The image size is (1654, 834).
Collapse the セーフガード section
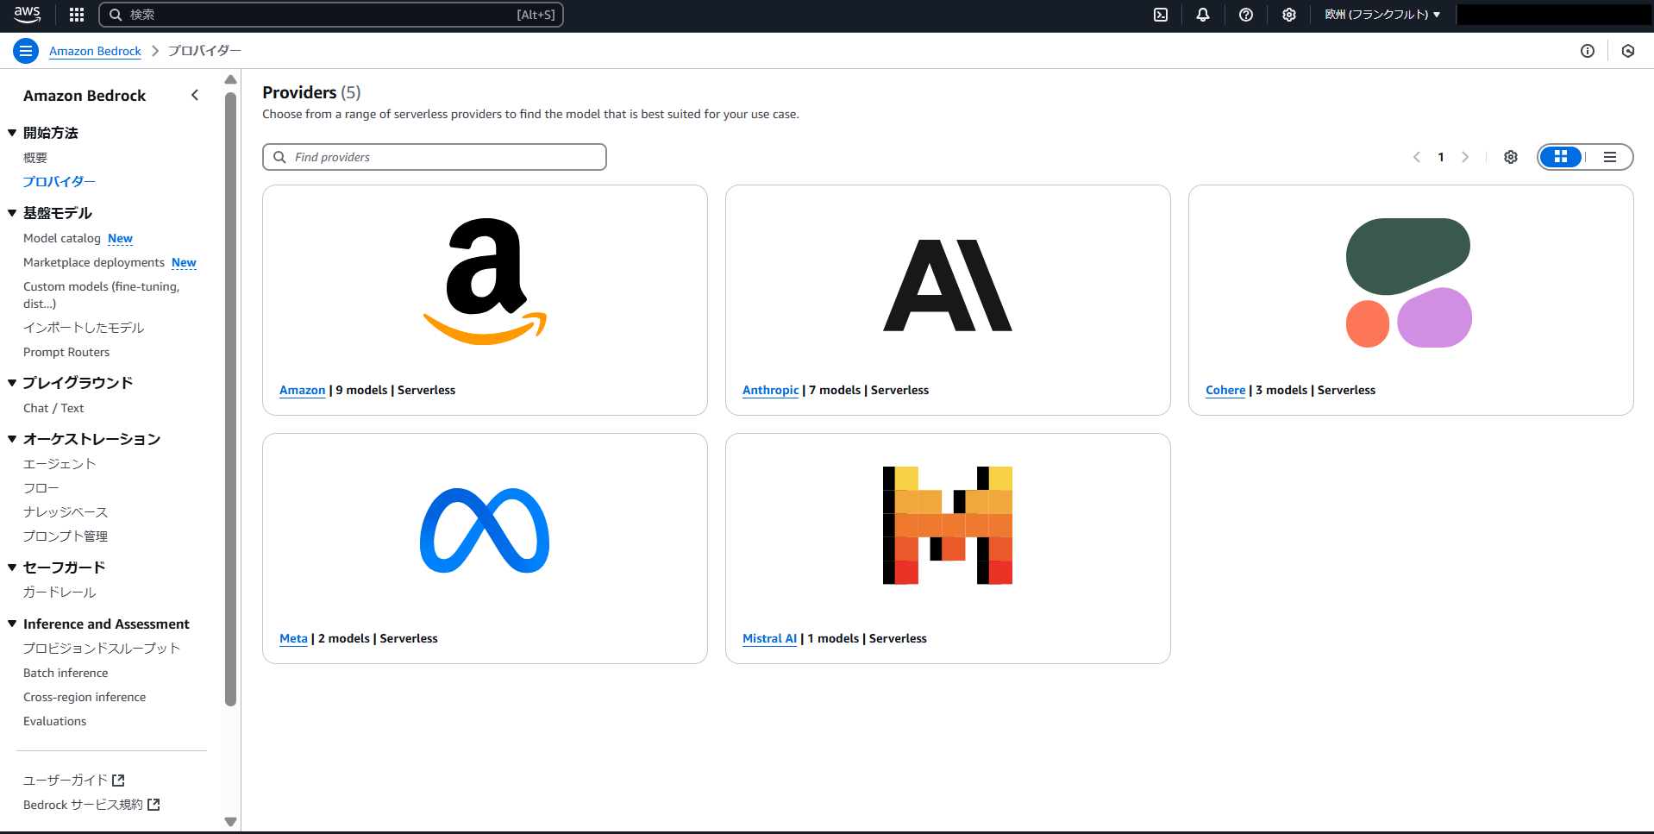click(12, 567)
